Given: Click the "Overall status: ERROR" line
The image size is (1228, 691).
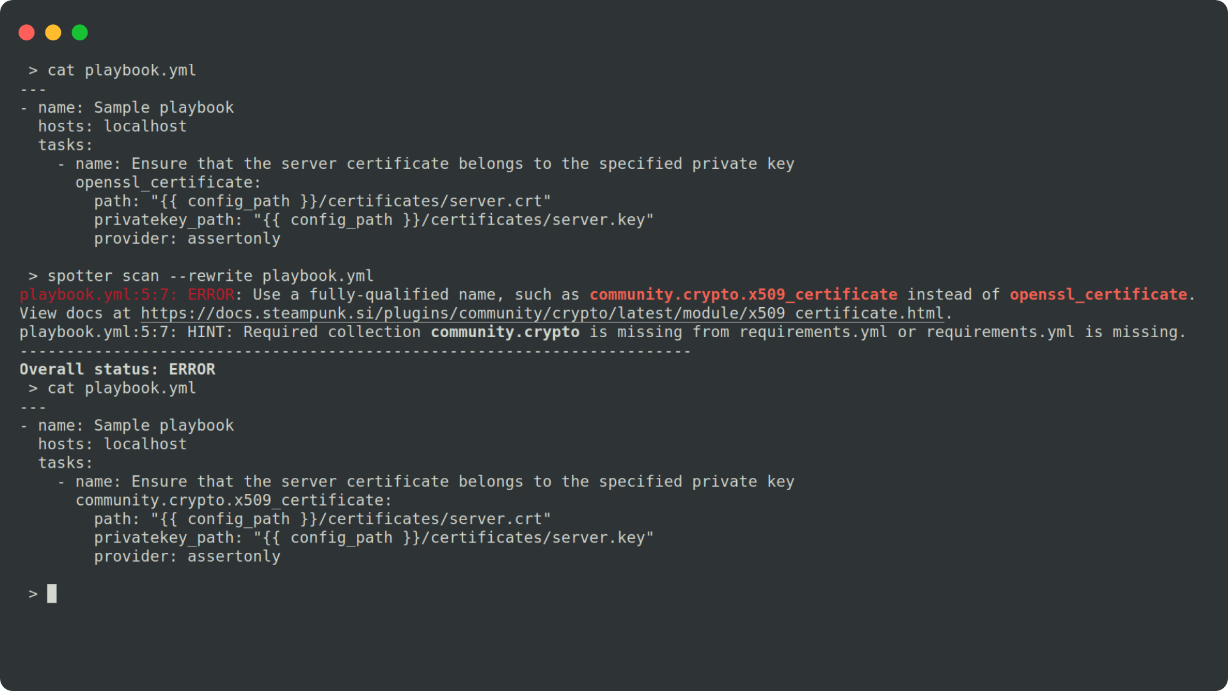Looking at the screenshot, I should pyautogui.click(x=117, y=370).
